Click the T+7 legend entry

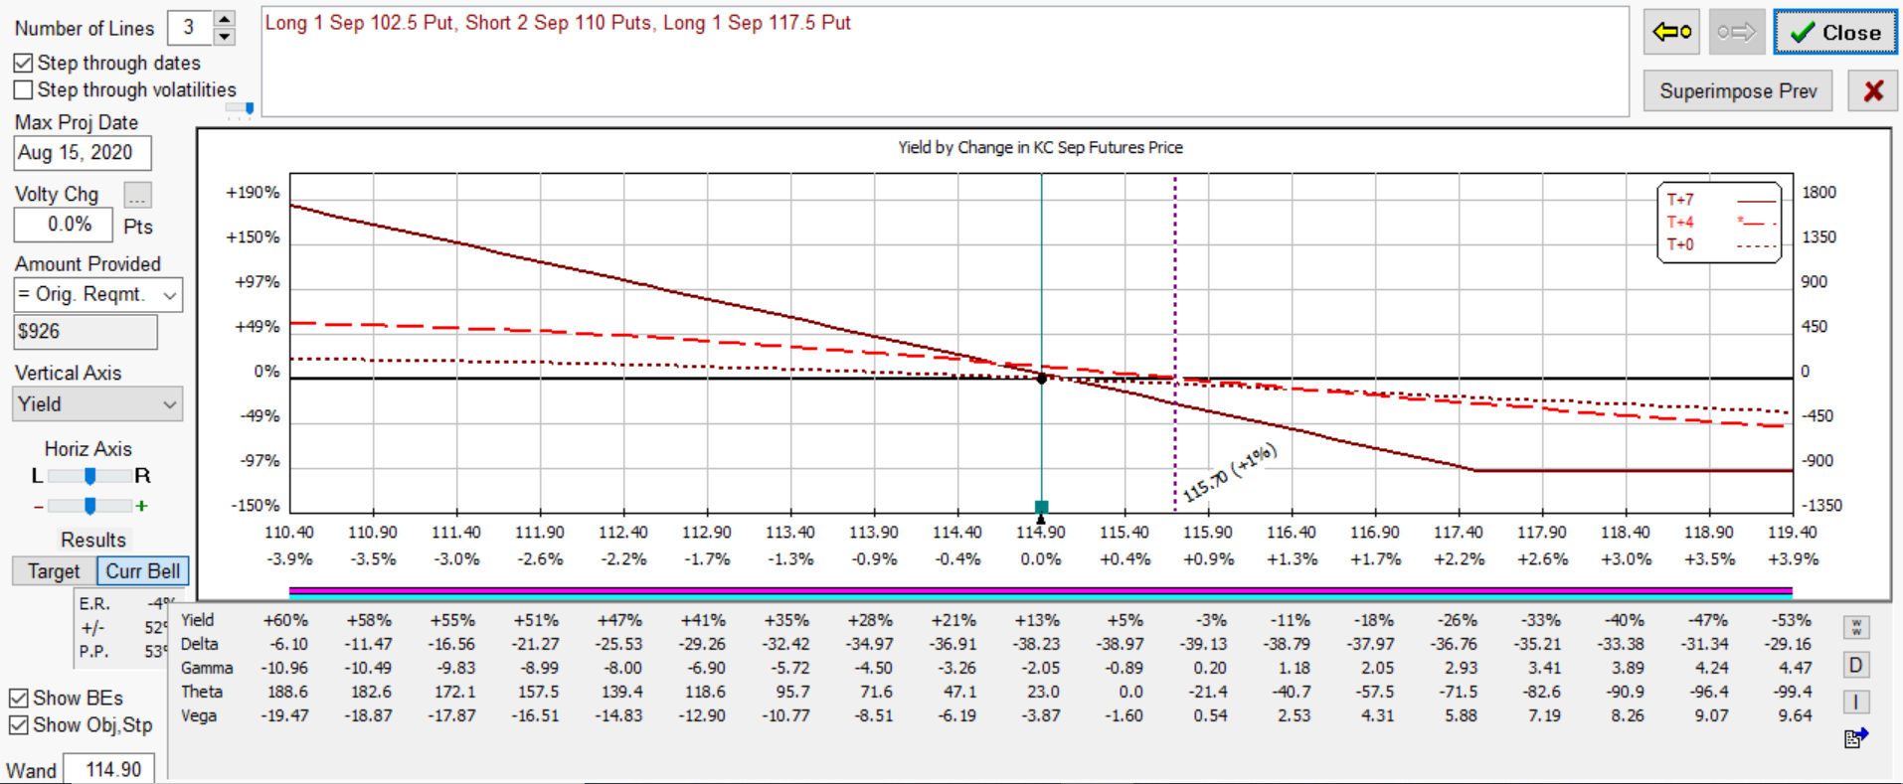(1720, 200)
